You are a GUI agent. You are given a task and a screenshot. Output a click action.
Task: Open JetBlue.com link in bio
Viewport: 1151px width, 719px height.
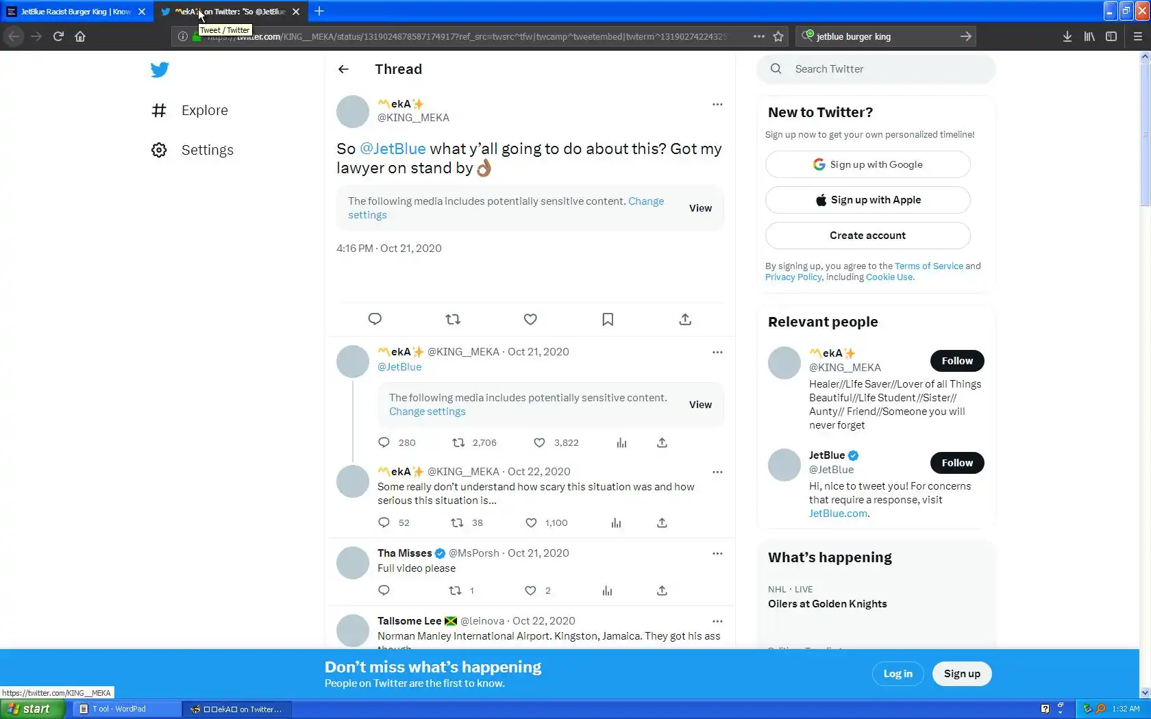(838, 514)
